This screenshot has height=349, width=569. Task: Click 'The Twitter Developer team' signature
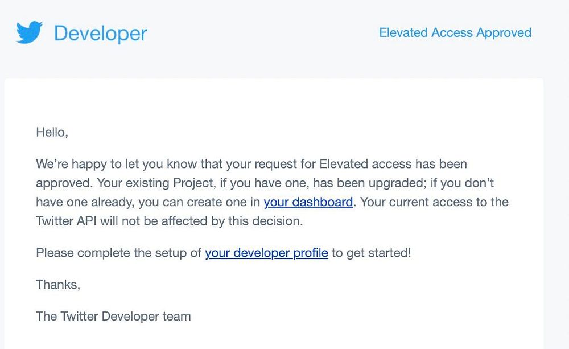click(x=113, y=317)
